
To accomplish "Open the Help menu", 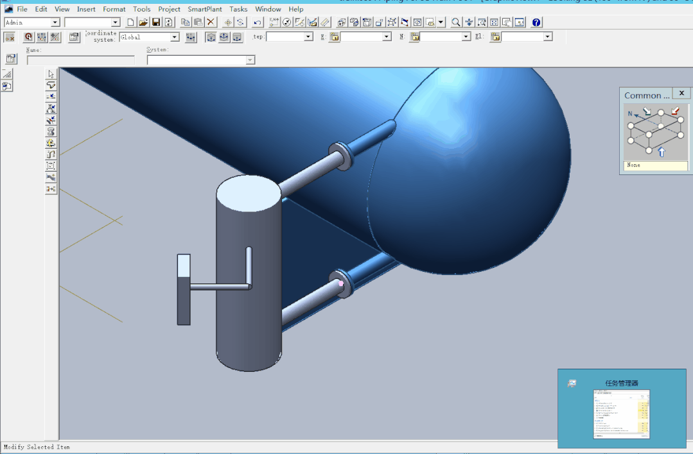I will tap(295, 9).
